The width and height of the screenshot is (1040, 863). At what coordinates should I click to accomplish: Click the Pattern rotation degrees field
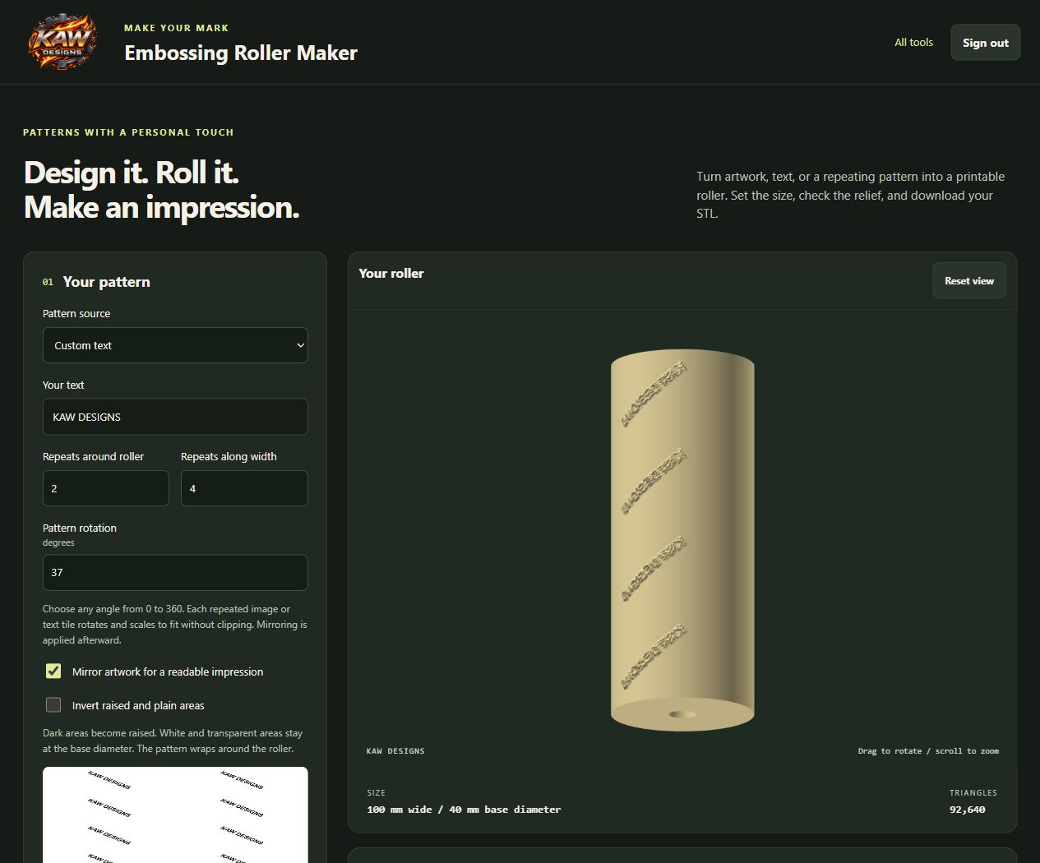coord(175,572)
